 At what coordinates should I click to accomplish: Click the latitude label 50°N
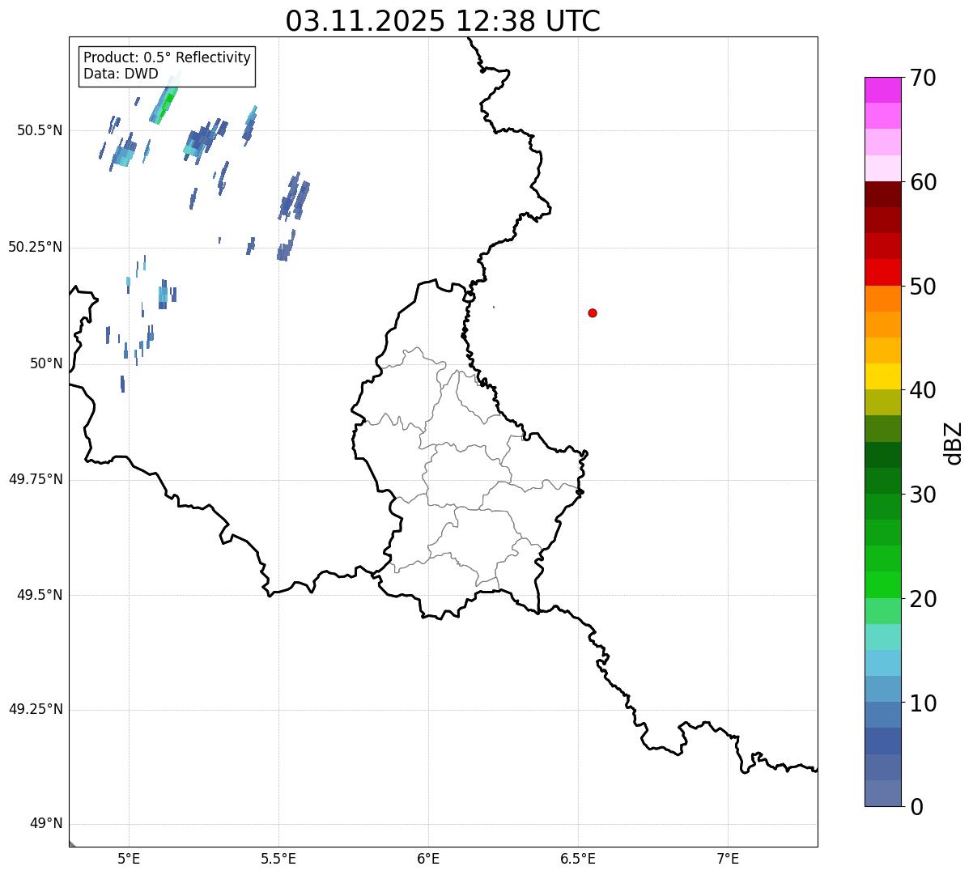click(x=47, y=363)
